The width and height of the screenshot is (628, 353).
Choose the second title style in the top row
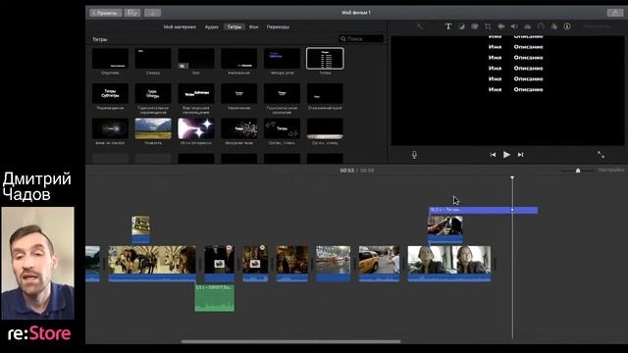tap(153, 59)
